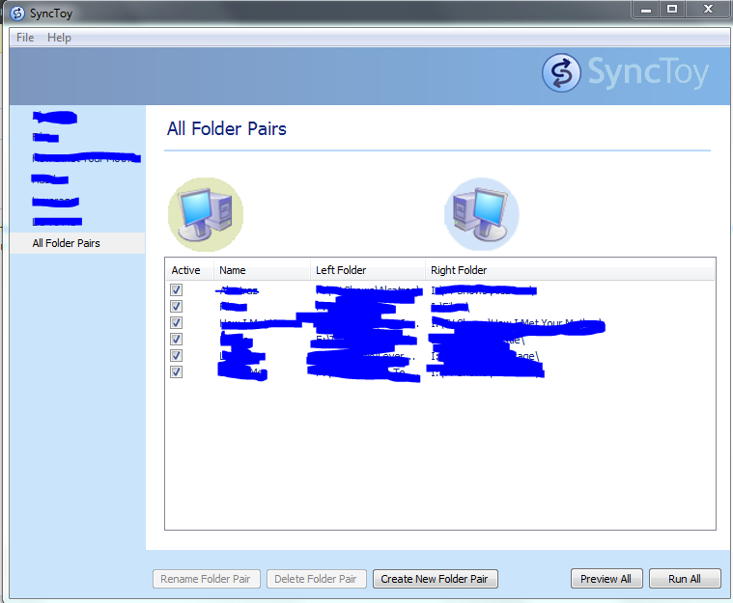
Task: Sort by the Left Folder column header
Action: tap(367, 270)
